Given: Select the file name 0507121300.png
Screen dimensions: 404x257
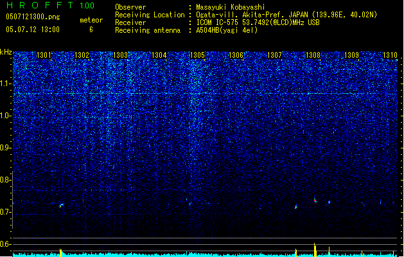Looking at the screenshot, I should pos(33,17).
